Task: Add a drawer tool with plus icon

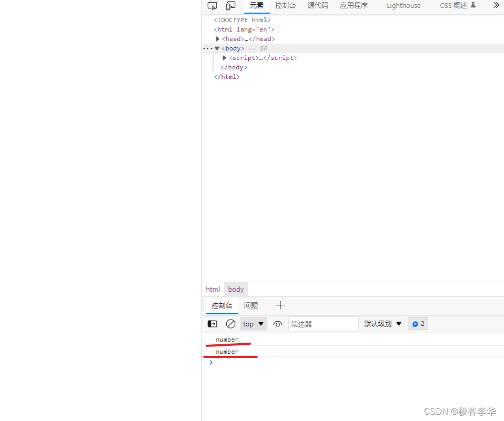Action: click(x=280, y=305)
